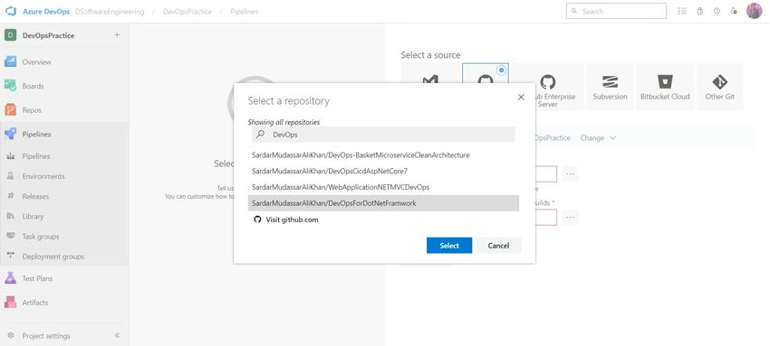Screen dimensions: 770x346
Task: Select WebApplicationNETMVCDevOps repository
Action: click(383, 187)
